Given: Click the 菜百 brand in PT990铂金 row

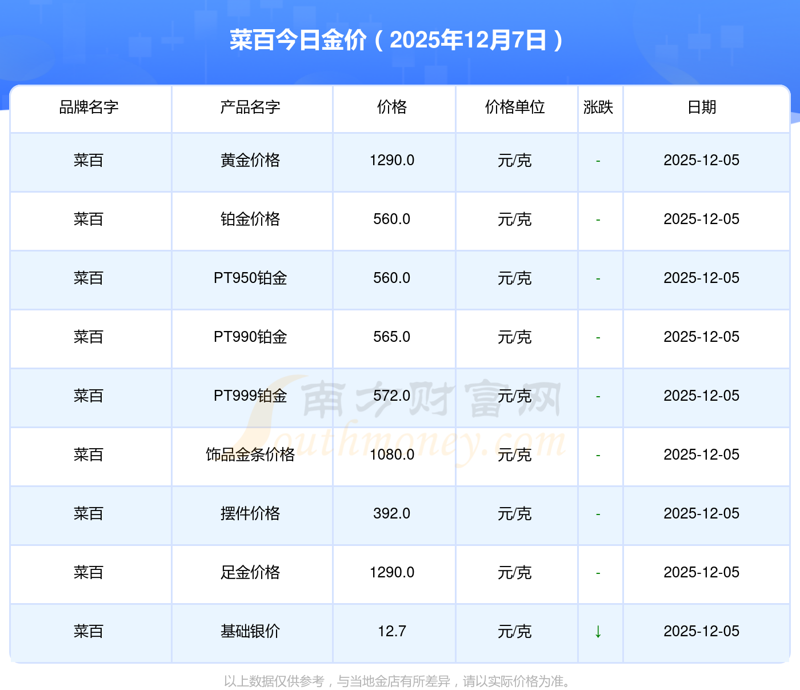Looking at the screenshot, I should coord(89,337).
